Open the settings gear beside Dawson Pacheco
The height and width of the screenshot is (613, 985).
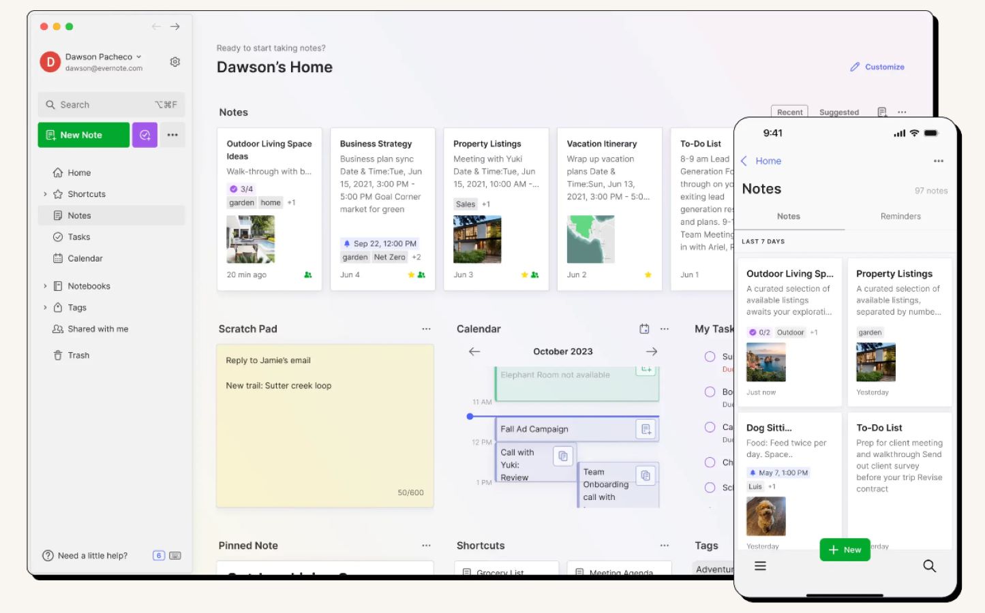(175, 62)
